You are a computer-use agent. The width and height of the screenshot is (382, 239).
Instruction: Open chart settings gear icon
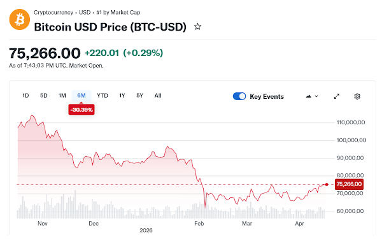[x=357, y=96]
